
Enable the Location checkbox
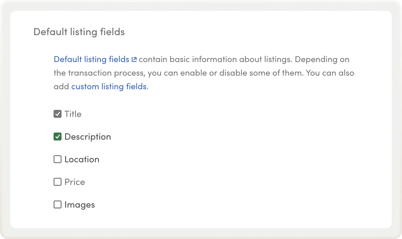tap(58, 159)
